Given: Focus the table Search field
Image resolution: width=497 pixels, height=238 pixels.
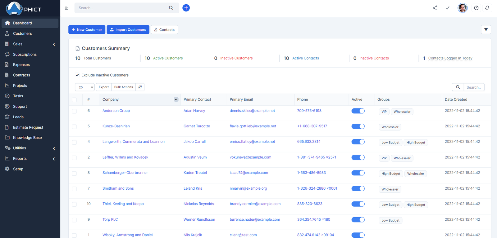Looking at the screenshot, I should click(x=474, y=87).
